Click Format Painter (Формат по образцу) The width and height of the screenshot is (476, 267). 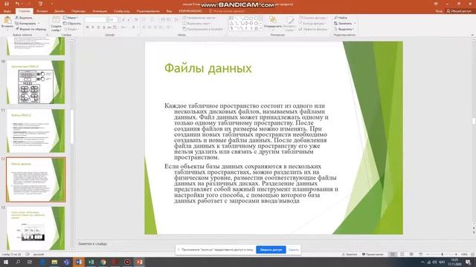pos(30,29)
